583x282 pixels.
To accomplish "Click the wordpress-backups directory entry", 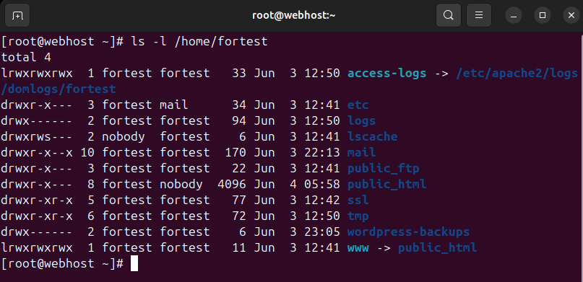I will (x=408, y=232).
